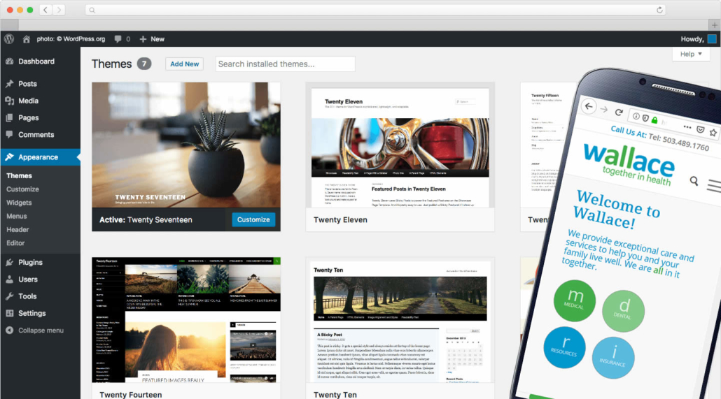This screenshot has width=721, height=399.
Task: Click the Add New theme button
Action: tap(184, 64)
